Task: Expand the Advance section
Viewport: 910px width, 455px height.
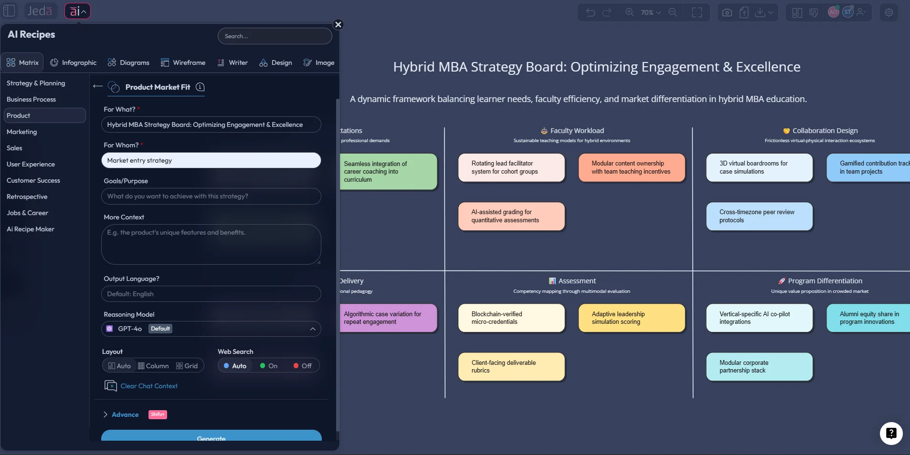Action: coord(125,414)
